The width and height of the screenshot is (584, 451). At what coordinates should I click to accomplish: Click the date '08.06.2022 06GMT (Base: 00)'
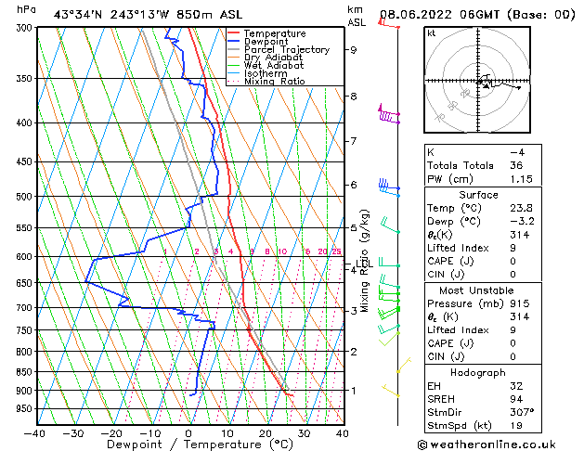pos(477,15)
